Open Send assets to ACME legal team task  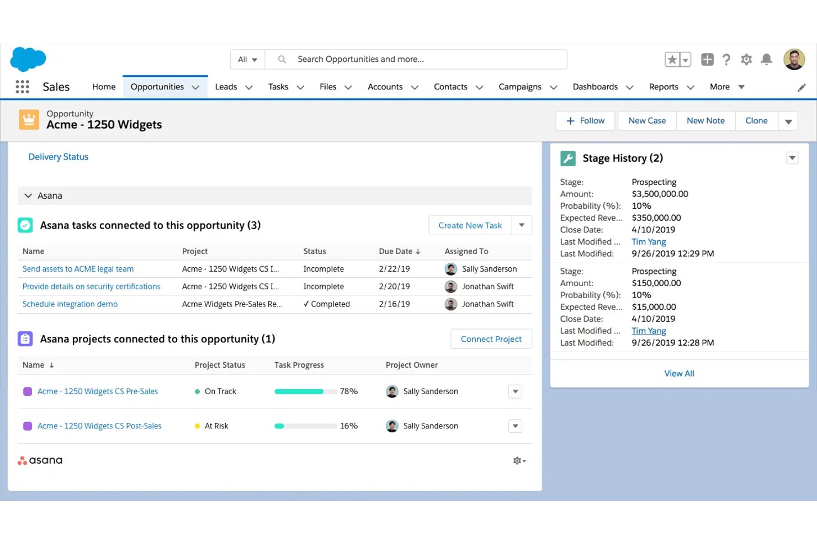point(78,269)
